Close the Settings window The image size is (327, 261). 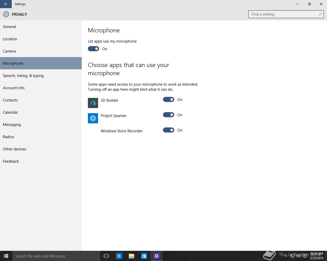point(321,4)
